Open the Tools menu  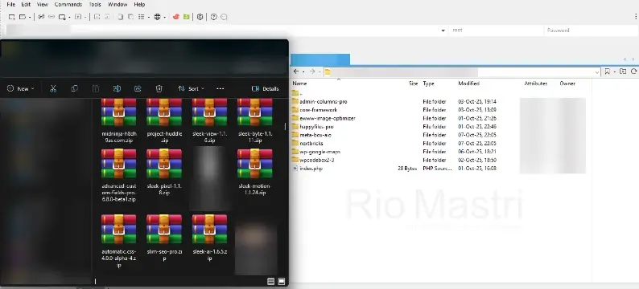(95, 5)
